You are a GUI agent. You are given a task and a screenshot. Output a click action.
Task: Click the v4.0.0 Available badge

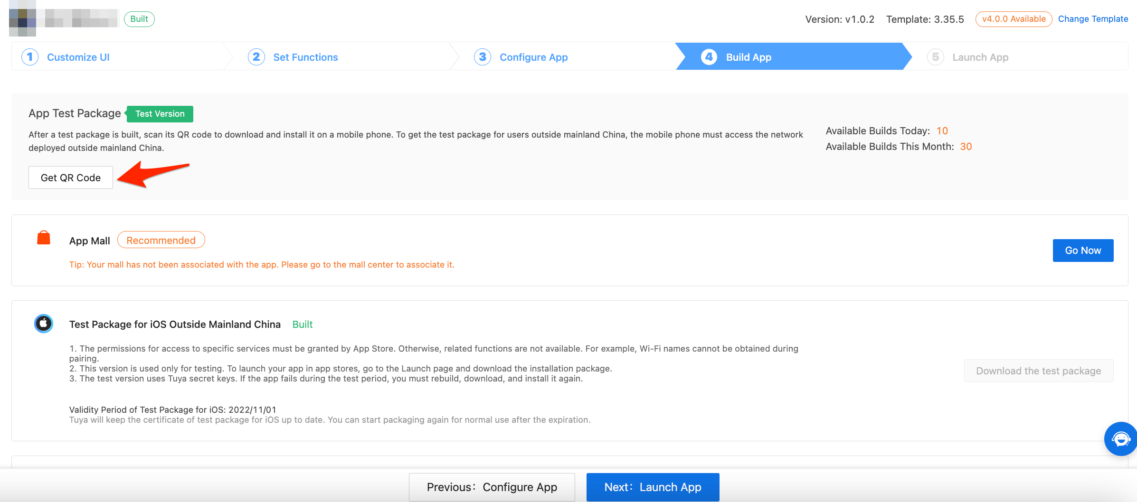pyautogui.click(x=1013, y=19)
